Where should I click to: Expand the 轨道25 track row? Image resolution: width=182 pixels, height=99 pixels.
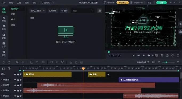[x=1, y=85]
